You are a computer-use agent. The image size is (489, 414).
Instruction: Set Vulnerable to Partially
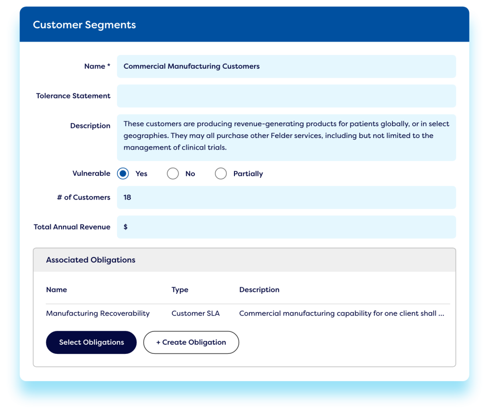[x=221, y=174]
